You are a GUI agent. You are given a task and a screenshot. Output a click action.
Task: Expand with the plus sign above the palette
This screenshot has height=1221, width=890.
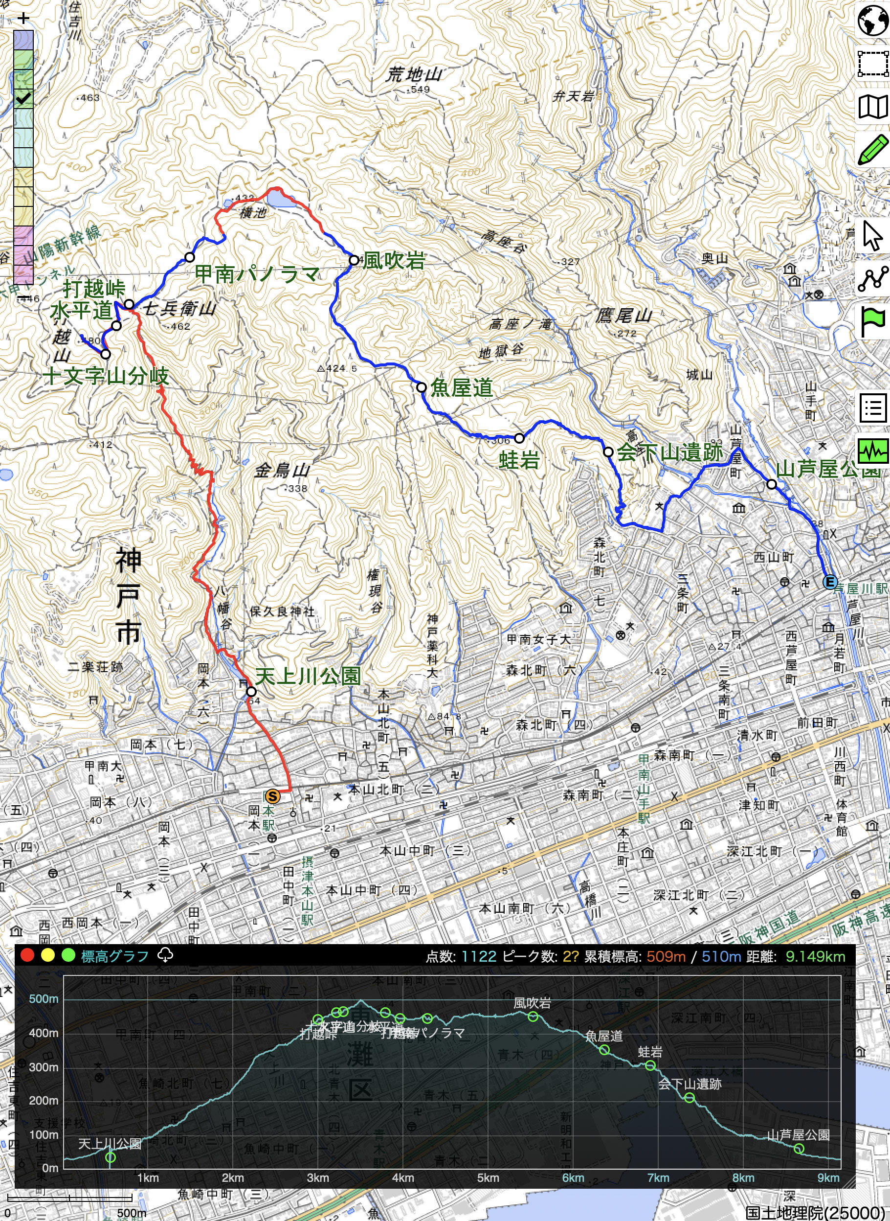click(x=23, y=18)
